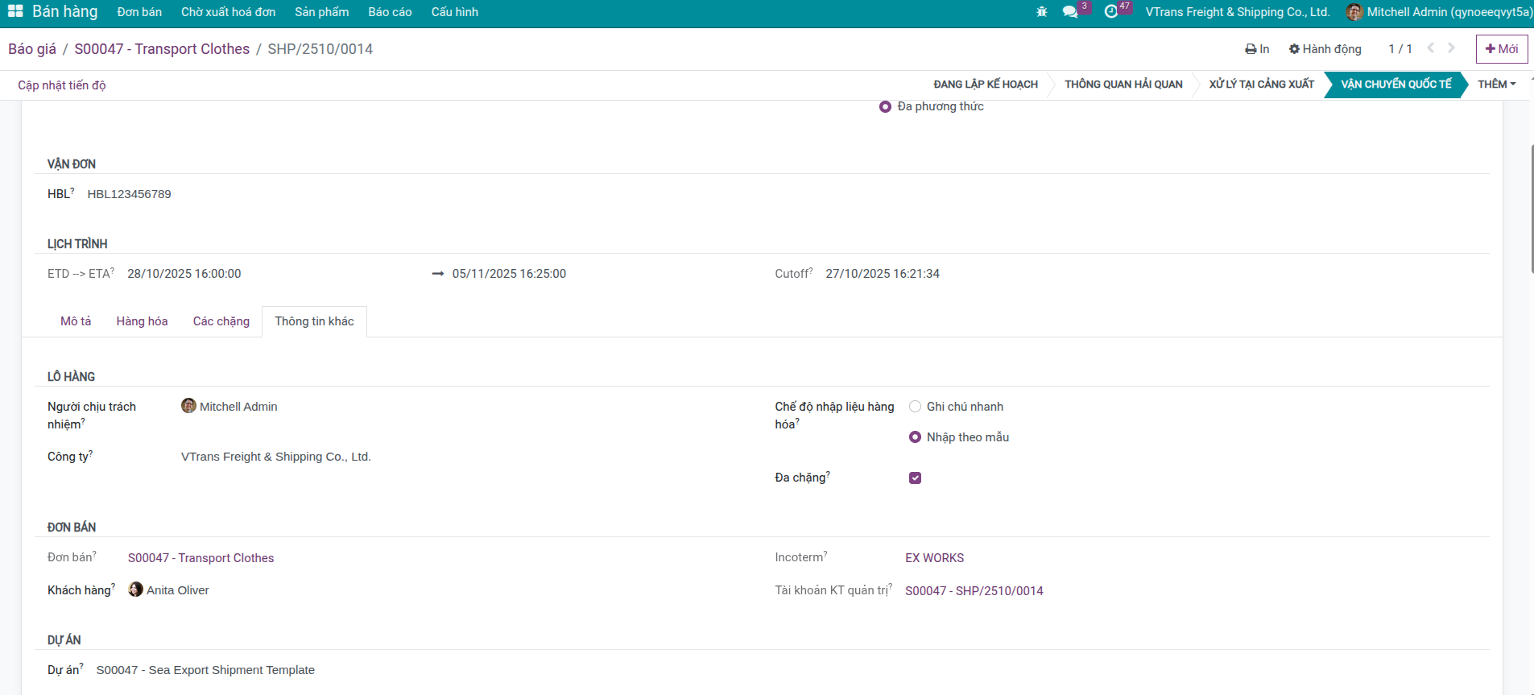Viewport: 1534px width, 695px height.
Task: Switch to the Các chặng tab
Action: (221, 321)
